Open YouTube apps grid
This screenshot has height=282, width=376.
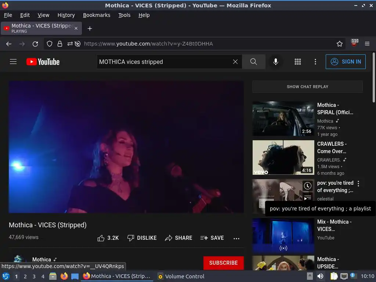pyautogui.click(x=297, y=62)
